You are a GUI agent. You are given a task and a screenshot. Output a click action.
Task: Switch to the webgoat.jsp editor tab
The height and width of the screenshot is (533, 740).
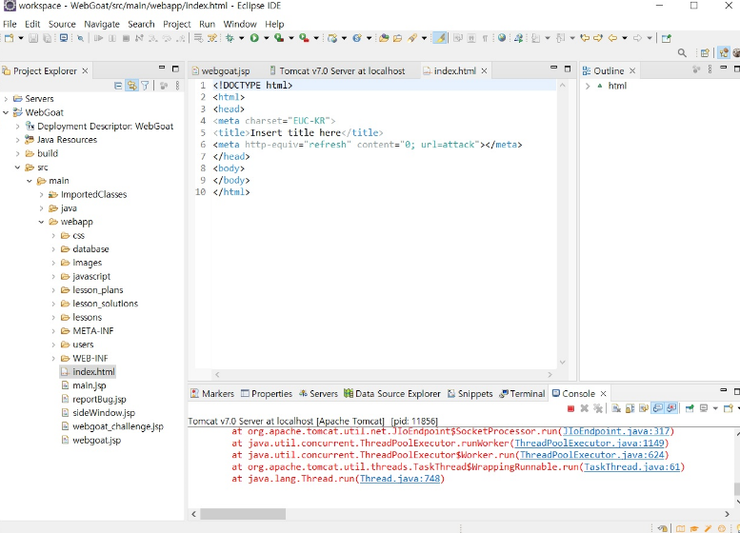221,70
